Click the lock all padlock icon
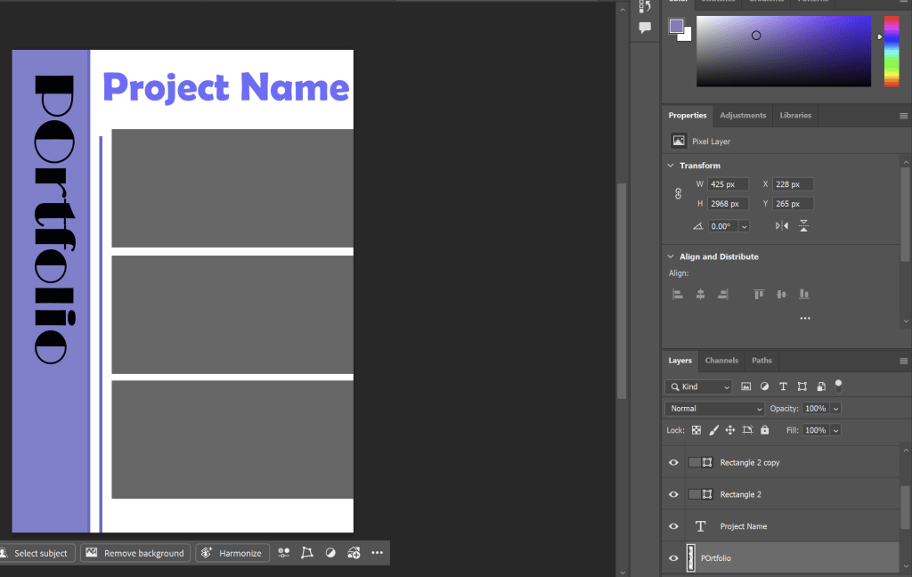Image resolution: width=912 pixels, height=577 pixels. click(764, 430)
